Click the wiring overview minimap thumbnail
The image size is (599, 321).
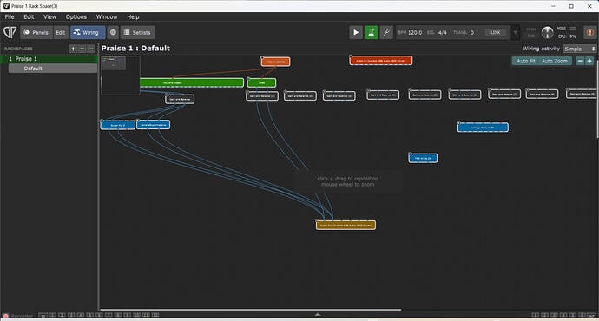(121, 75)
